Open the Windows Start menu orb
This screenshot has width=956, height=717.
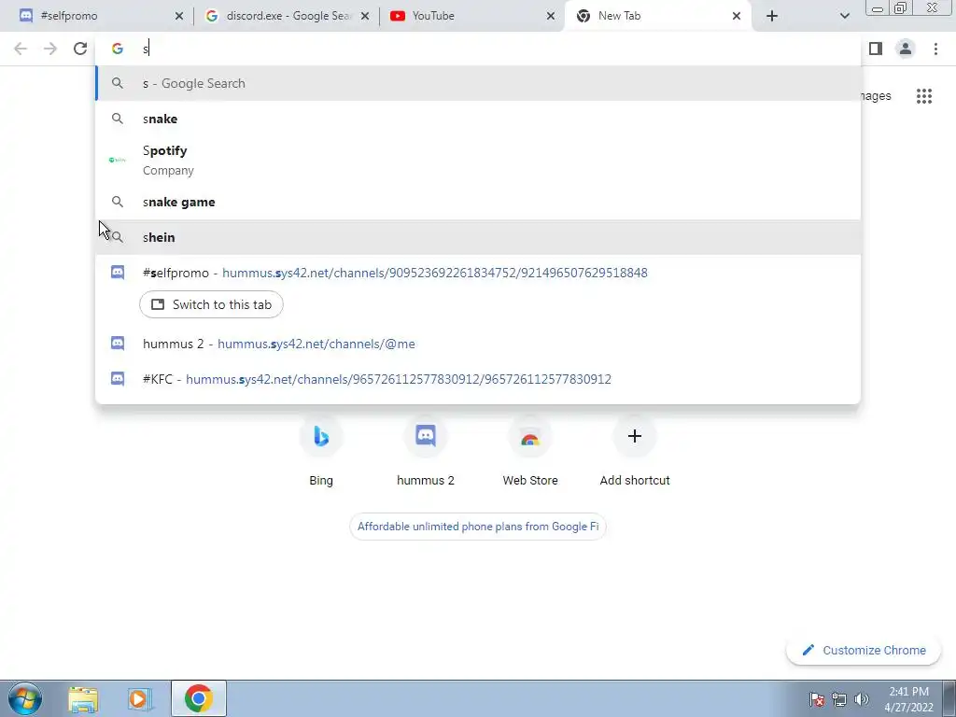click(25, 698)
